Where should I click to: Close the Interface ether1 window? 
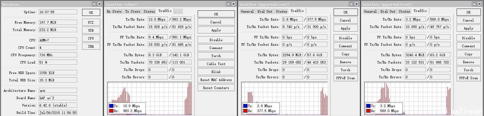pyautogui.click(x=233, y=4)
